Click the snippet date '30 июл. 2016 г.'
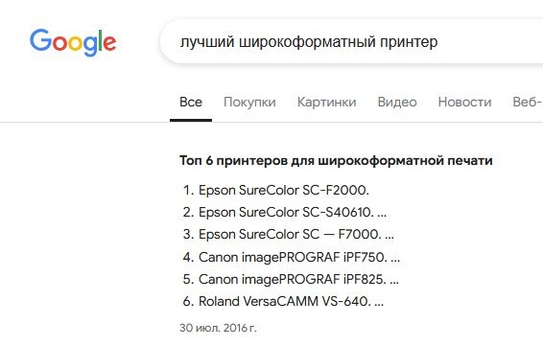543x347 pixels. [218, 328]
